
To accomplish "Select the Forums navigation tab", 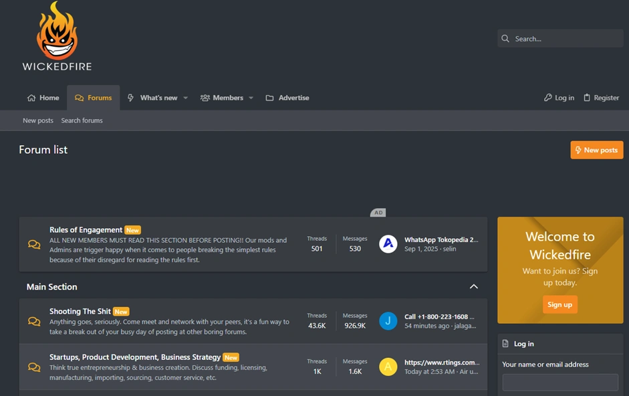I will coord(94,98).
